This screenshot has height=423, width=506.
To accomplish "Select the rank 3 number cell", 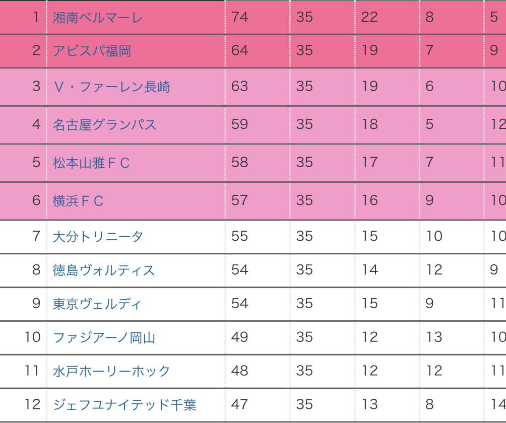I will click(36, 86).
